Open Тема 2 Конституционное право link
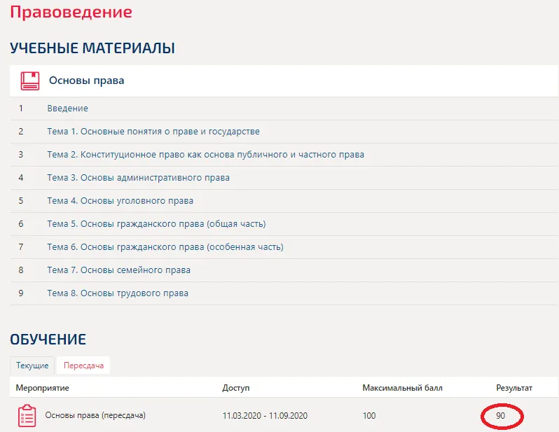The image size is (559, 432). (205, 155)
